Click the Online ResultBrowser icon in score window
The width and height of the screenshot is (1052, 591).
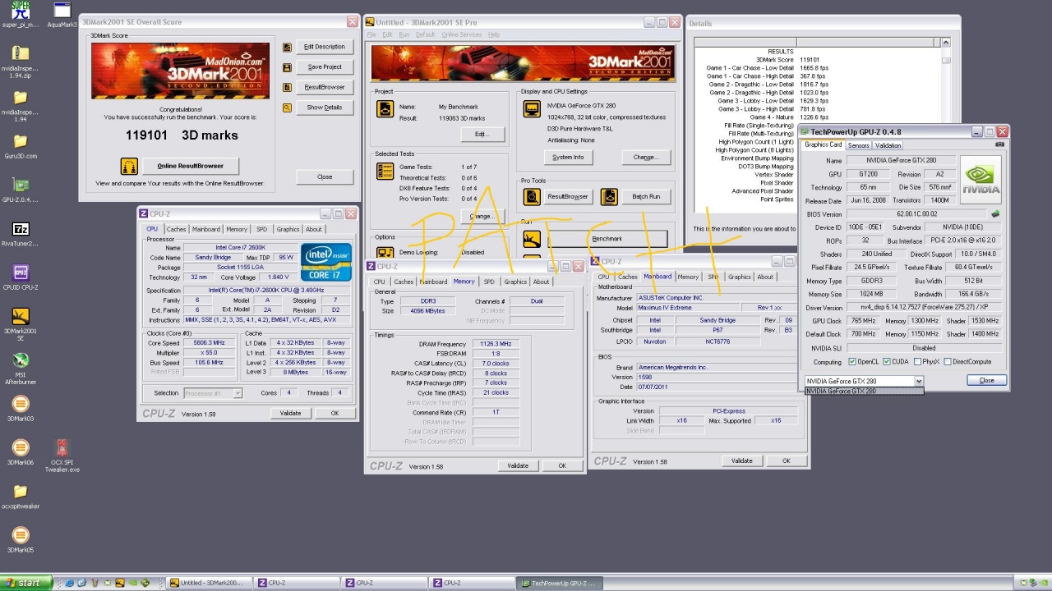pyautogui.click(x=129, y=166)
